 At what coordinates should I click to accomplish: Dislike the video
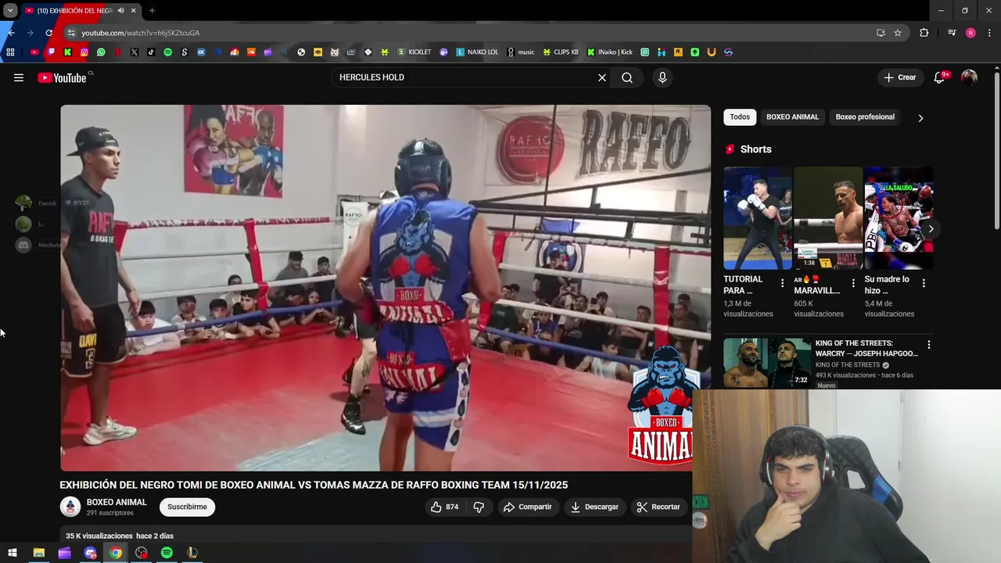coord(479,507)
